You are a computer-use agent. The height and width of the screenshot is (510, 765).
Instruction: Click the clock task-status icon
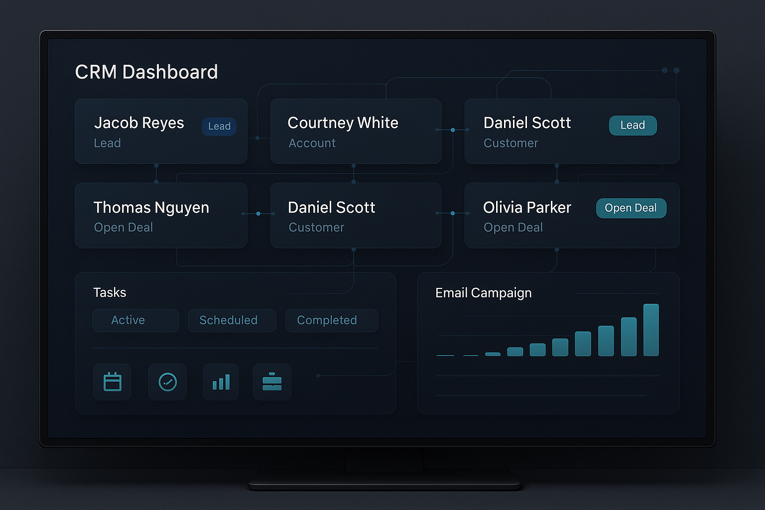tap(167, 382)
